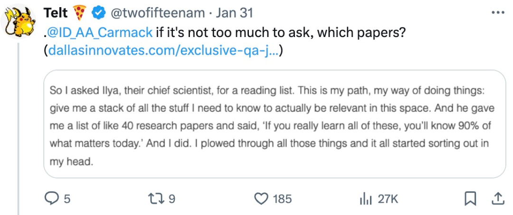Click the Telt display name

[55, 13]
